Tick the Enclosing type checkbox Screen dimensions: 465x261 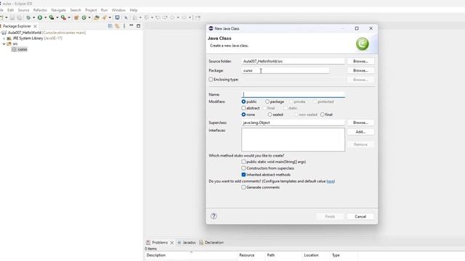pos(211,80)
